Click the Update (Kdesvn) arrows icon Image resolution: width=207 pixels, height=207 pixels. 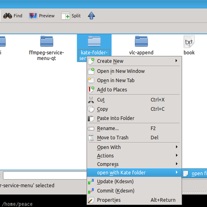(x=91, y=182)
